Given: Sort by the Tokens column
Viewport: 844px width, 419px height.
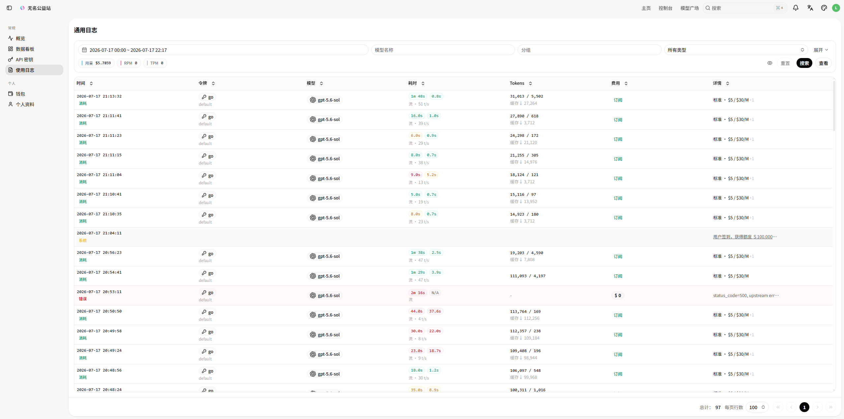Looking at the screenshot, I should [x=521, y=83].
